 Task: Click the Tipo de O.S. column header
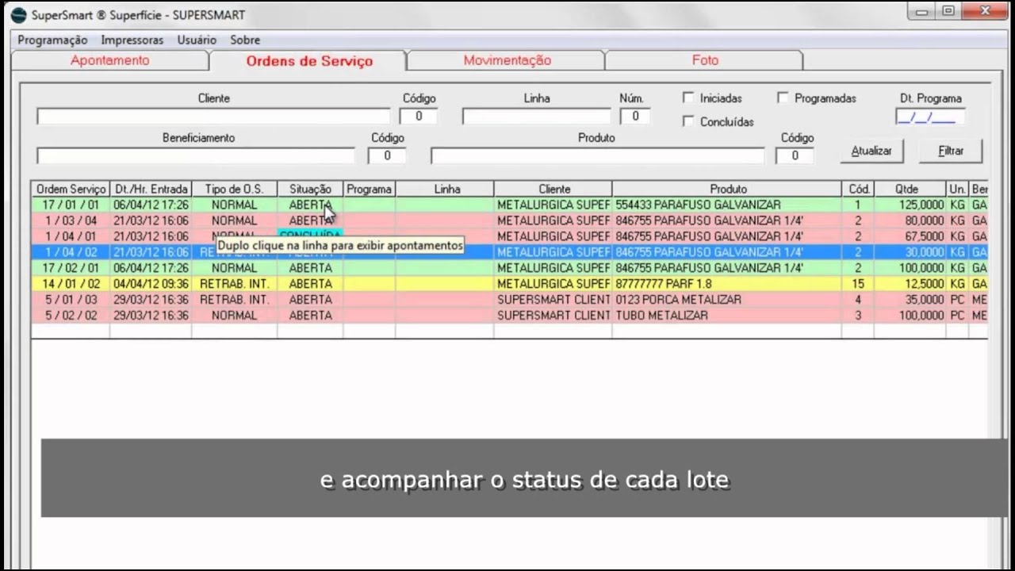tap(234, 189)
